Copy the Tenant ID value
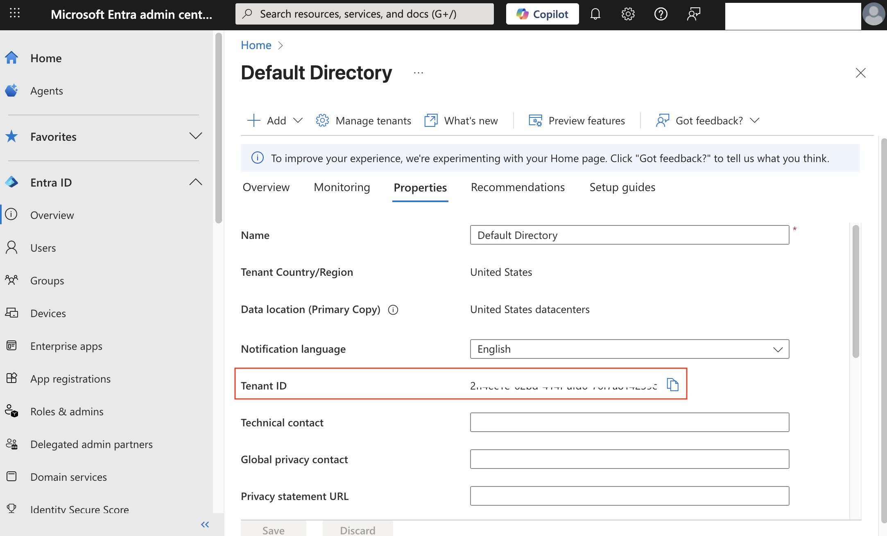 click(672, 385)
